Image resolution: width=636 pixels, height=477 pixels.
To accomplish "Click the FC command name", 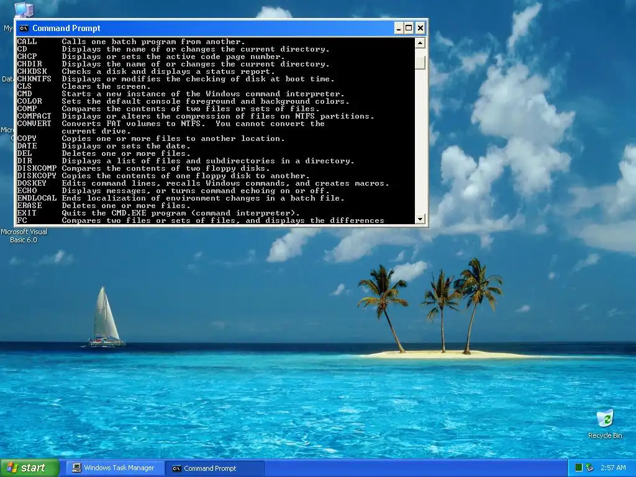I will (22, 220).
